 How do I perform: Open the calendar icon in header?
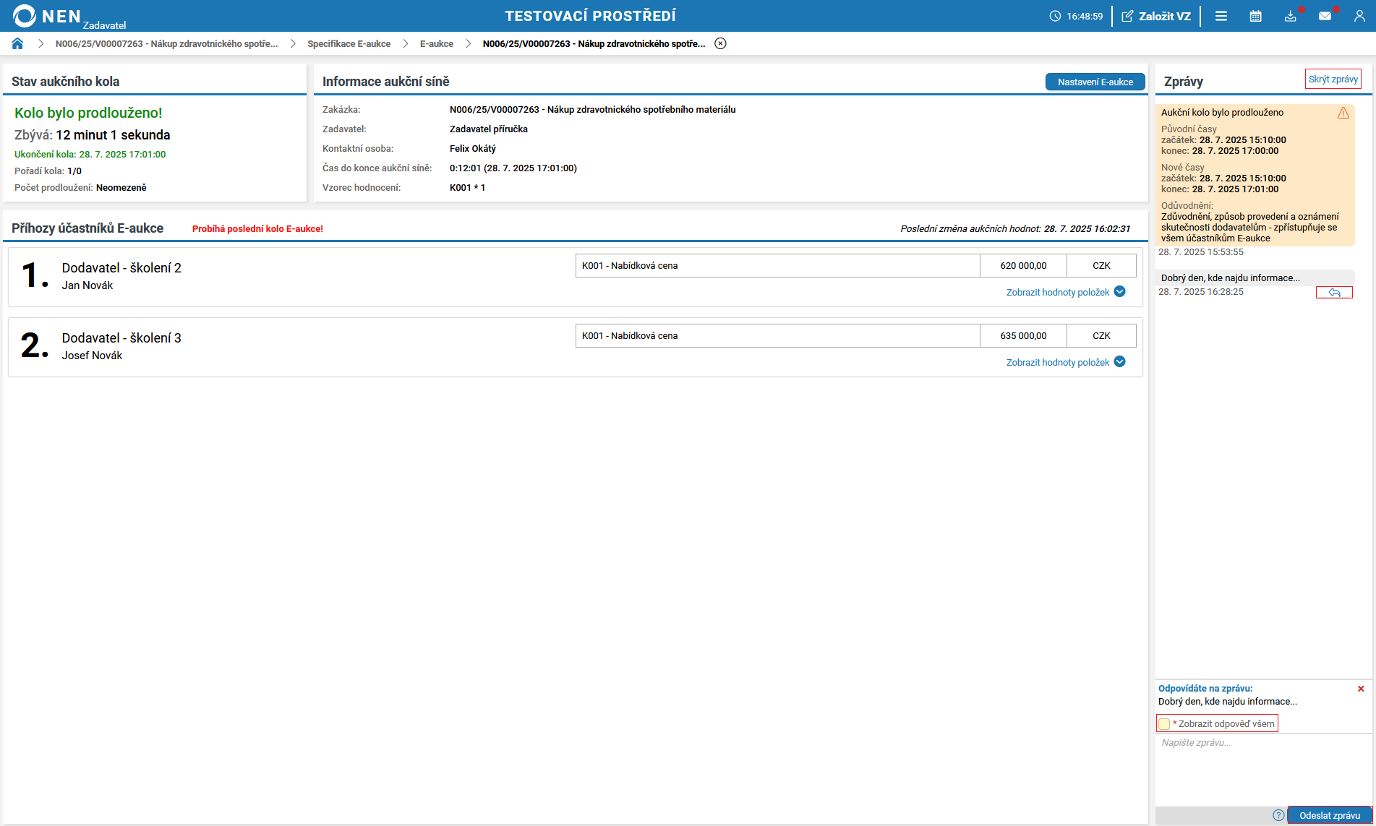(x=1255, y=16)
